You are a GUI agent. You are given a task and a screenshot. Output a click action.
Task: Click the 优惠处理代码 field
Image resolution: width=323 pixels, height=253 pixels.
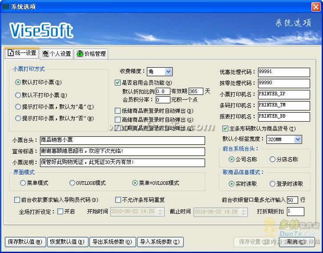pos(284,72)
